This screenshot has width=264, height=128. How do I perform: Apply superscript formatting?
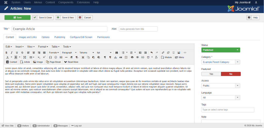pyautogui.click(x=44, y=57)
